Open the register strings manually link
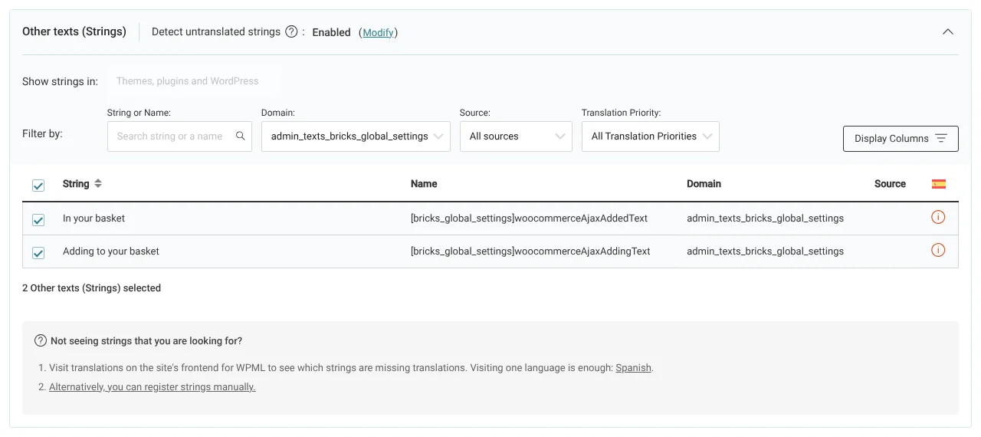The height and width of the screenshot is (437, 981). tap(153, 387)
